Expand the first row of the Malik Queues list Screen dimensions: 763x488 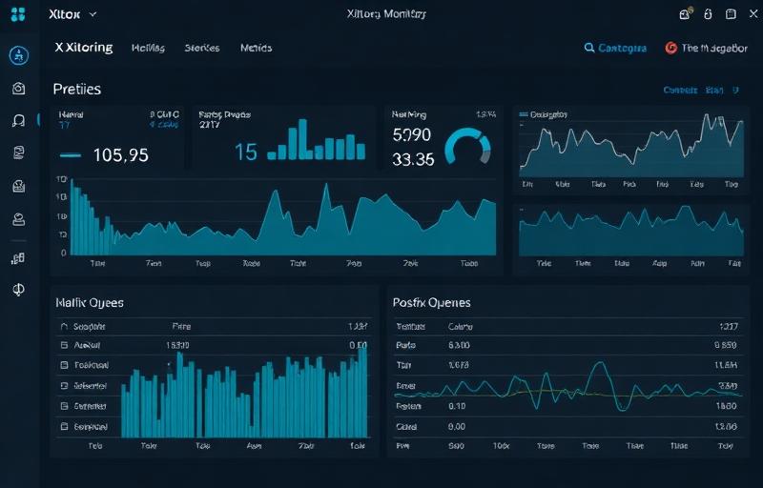click(x=65, y=325)
